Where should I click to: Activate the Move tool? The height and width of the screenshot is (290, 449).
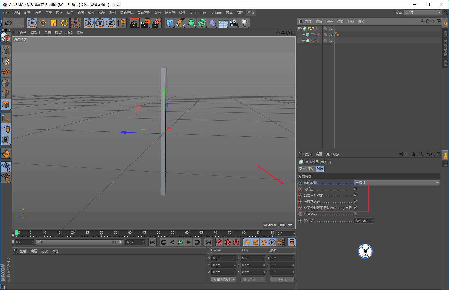(x=43, y=23)
